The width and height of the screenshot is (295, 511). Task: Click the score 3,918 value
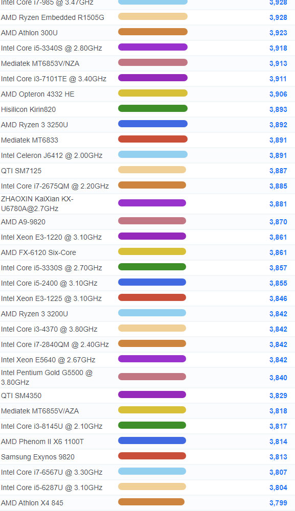[278, 48]
